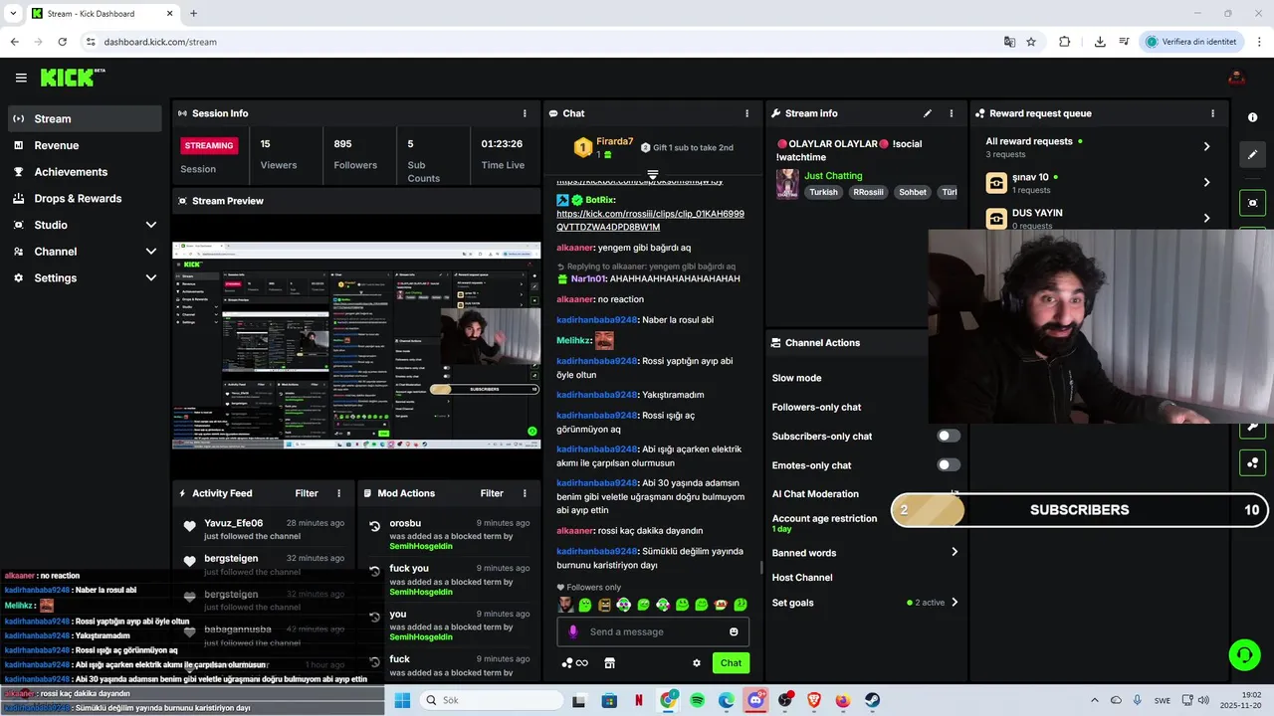Screen dimensions: 1274x716
Task: Open Mod Actions three-dot menu
Action: point(525,493)
